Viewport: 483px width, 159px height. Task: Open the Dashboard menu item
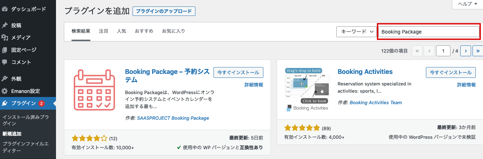tap(28, 8)
